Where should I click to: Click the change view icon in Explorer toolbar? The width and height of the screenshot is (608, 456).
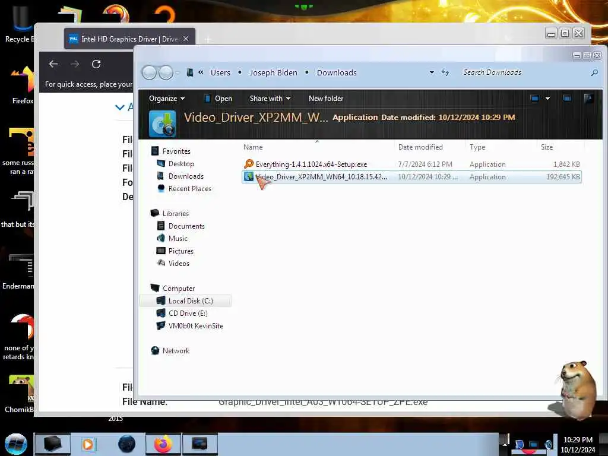point(535,99)
